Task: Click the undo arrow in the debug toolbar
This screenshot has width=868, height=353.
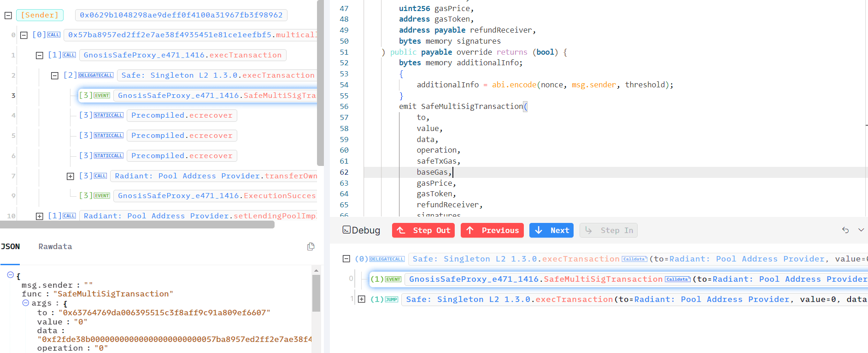Action: coord(845,230)
